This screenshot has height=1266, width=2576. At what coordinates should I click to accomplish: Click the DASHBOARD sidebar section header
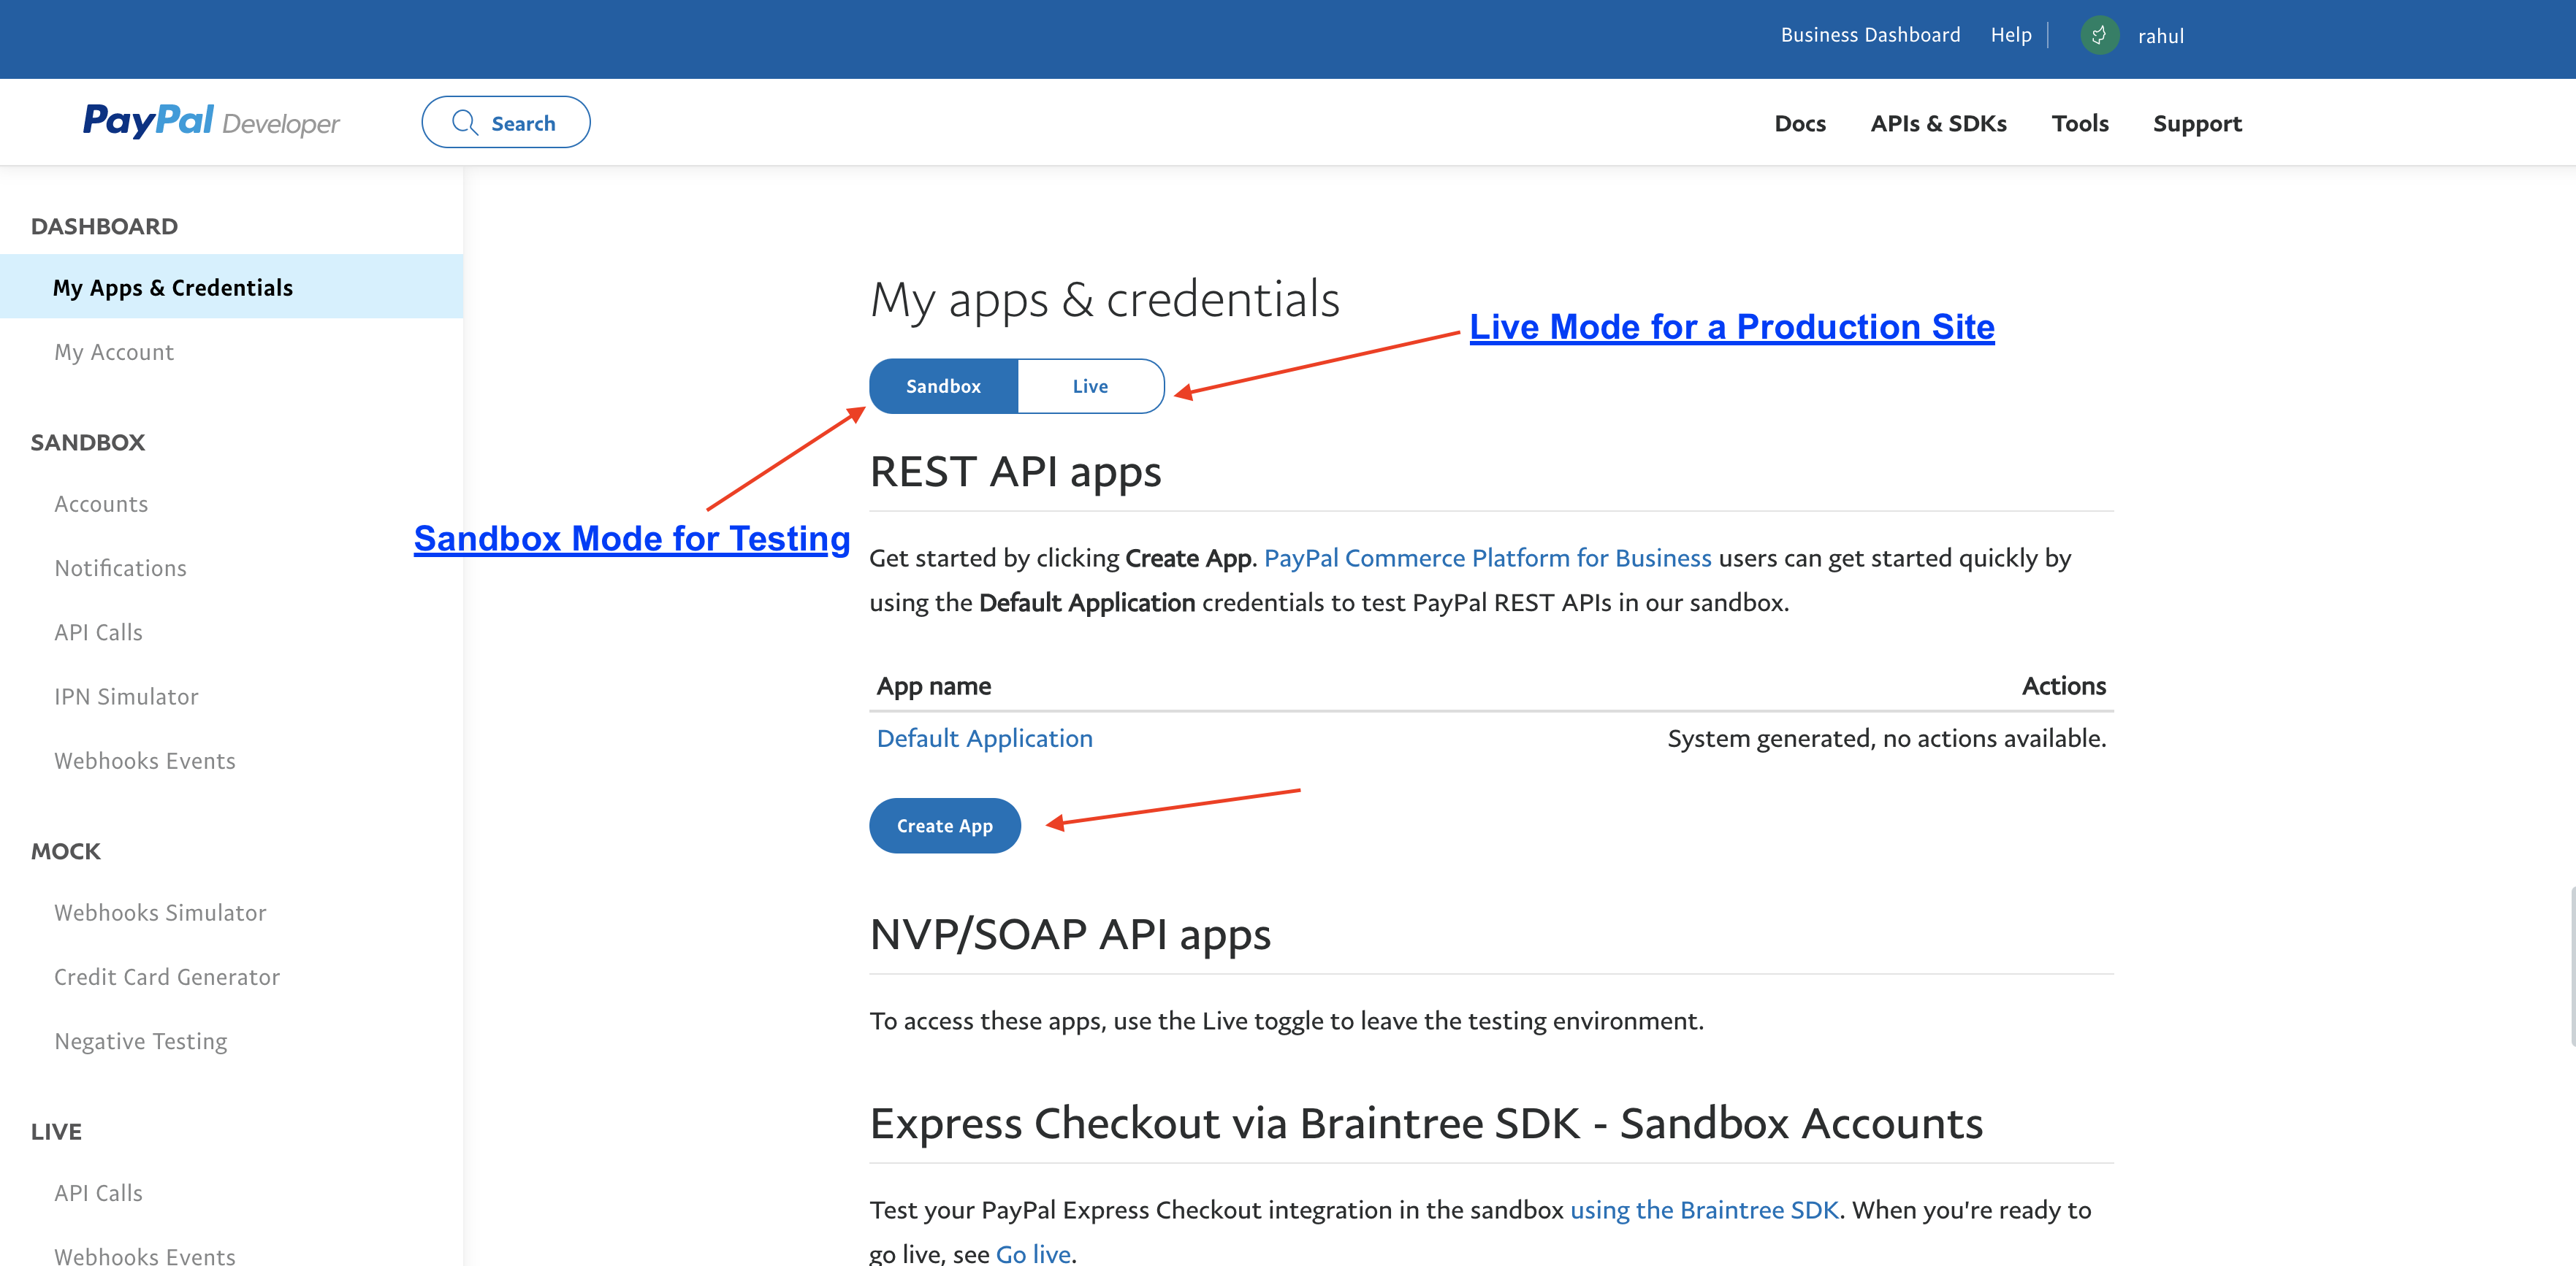(x=104, y=226)
